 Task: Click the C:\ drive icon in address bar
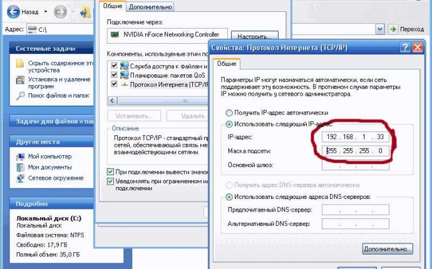click(32, 29)
